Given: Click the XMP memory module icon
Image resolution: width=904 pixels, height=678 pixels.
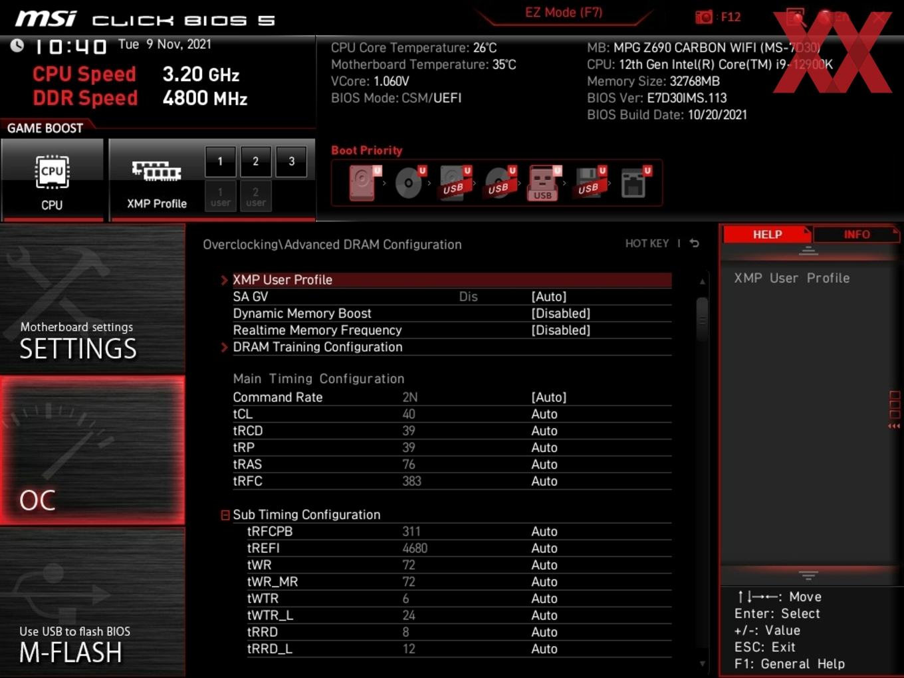Looking at the screenshot, I should [156, 171].
